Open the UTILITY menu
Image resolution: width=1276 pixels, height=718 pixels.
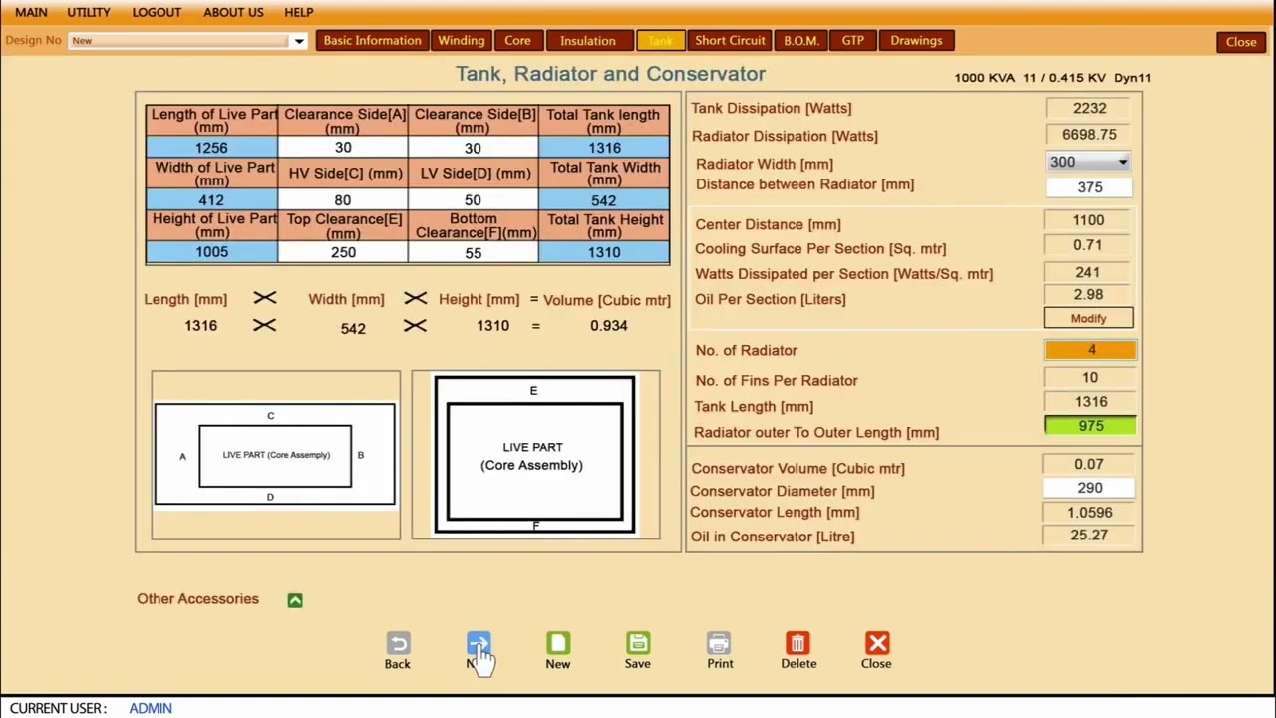coord(89,12)
